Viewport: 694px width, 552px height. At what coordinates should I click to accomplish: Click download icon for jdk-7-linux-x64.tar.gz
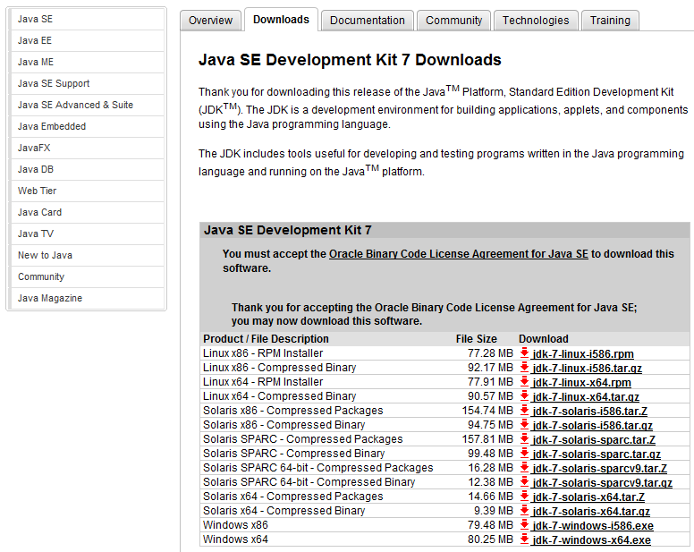[524, 396]
